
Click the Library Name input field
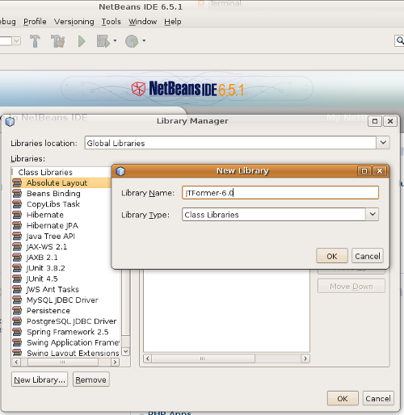click(280, 193)
